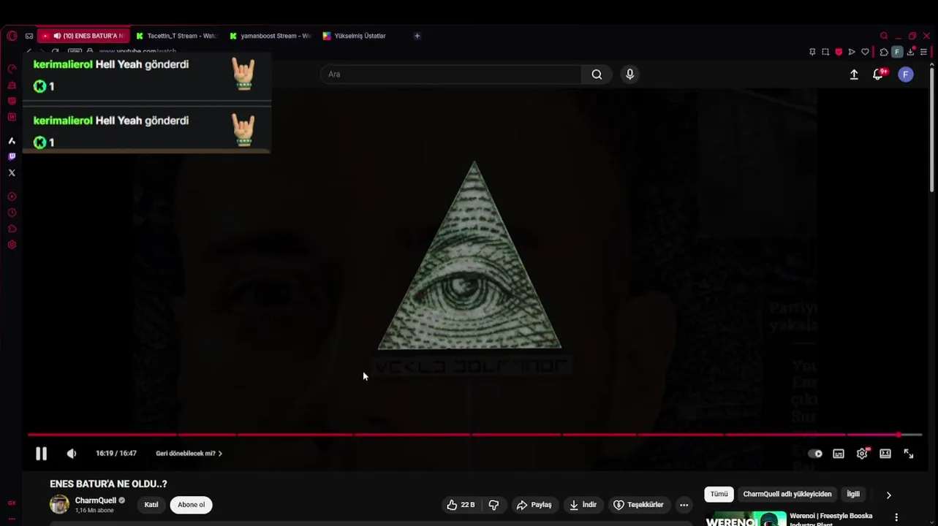Screen dimensions: 938x526
Task: Click the YouTube search magnifier button
Action: pyautogui.click(x=597, y=75)
